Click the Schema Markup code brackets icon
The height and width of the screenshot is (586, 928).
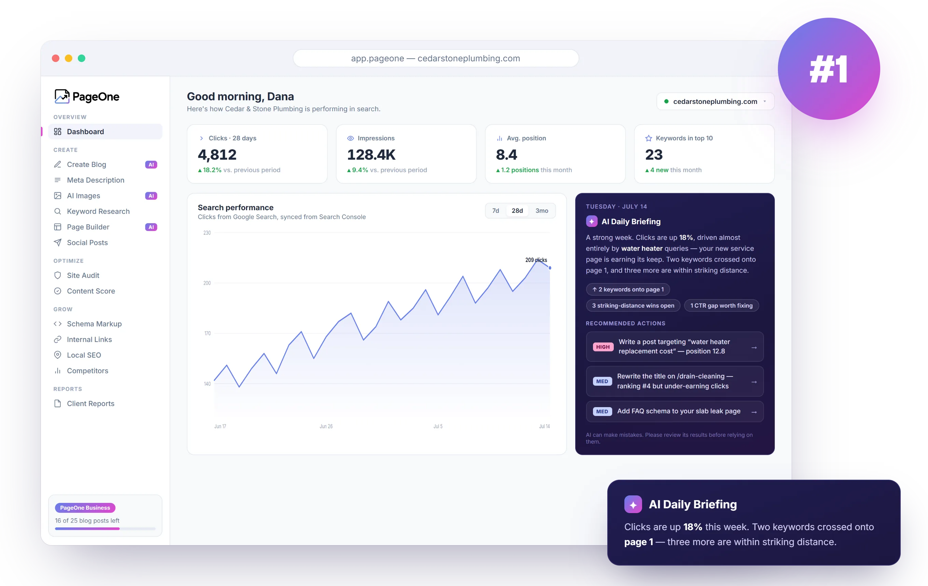[x=57, y=324]
